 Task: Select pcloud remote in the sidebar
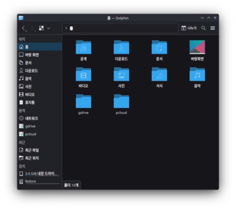(x=40, y=134)
